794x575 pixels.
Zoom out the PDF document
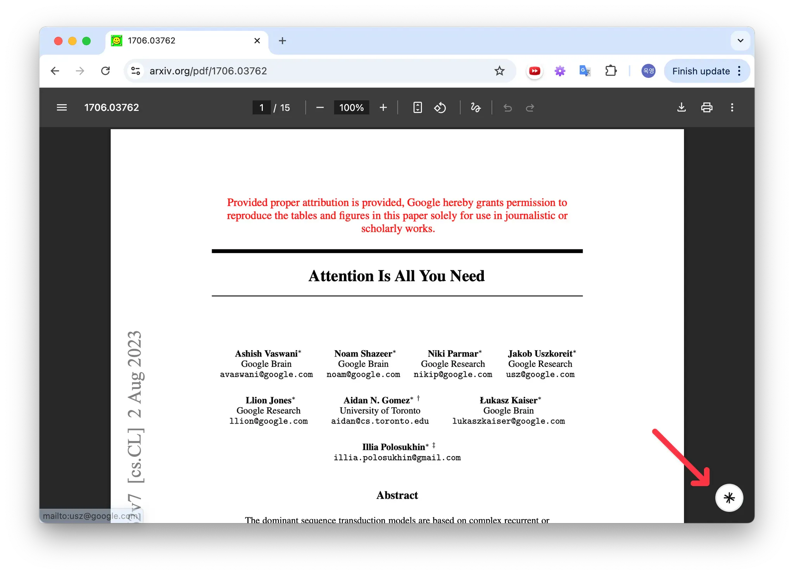pyautogui.click(x=319, y=107)
